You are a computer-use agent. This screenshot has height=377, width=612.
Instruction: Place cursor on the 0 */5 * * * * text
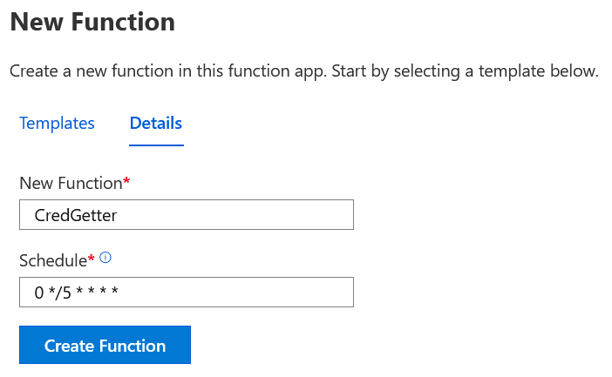[x=76, y=293]
